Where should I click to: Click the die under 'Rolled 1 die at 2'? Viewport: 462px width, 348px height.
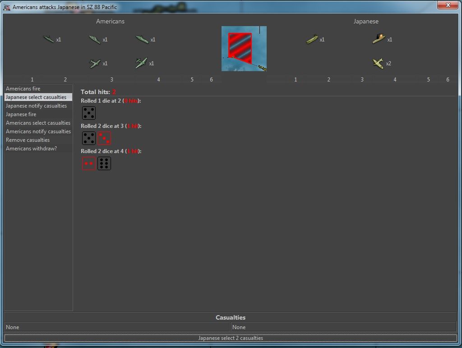pyautogui.click(x=88, y=113)
